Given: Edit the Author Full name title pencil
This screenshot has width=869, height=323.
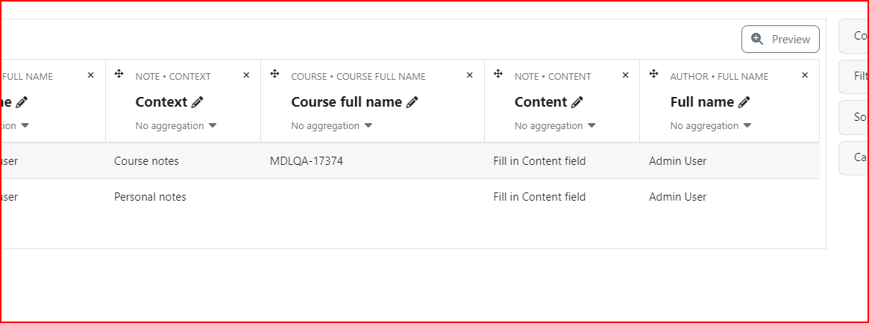Looking at the screenshot, I should (744, 102).
